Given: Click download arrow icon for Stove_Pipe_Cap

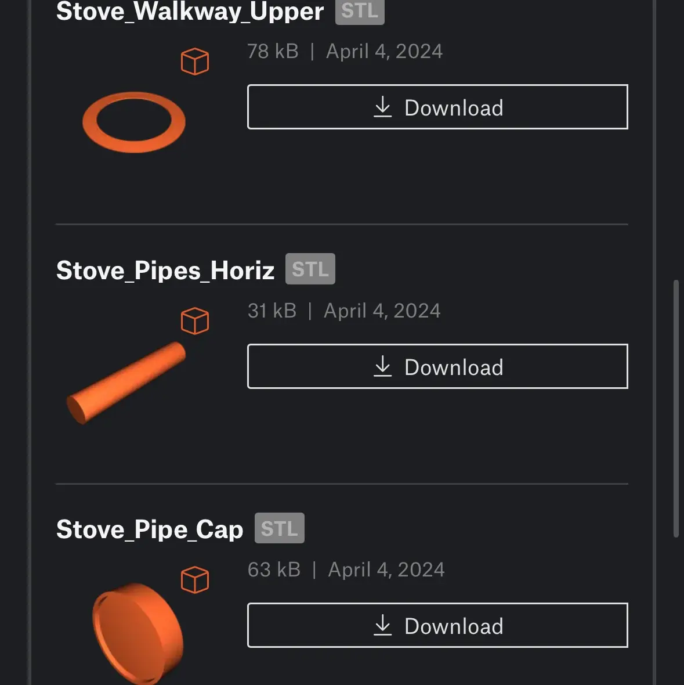Looking at the screenshot, I should coord(383,625).
